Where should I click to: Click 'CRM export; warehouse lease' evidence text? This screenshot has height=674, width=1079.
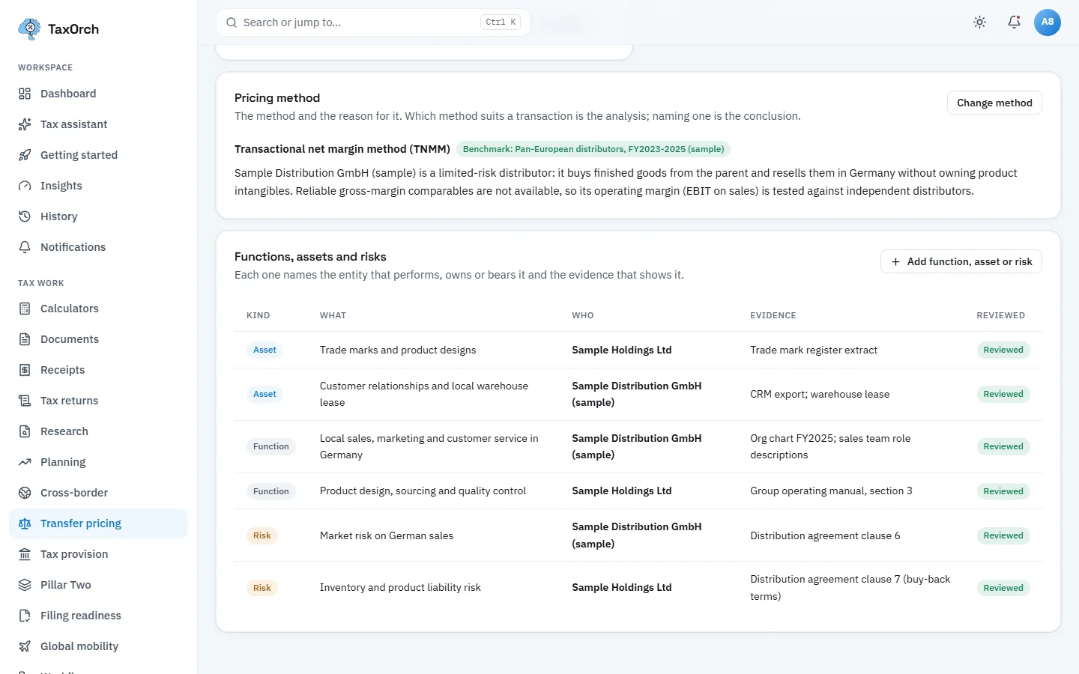(820, 394)
